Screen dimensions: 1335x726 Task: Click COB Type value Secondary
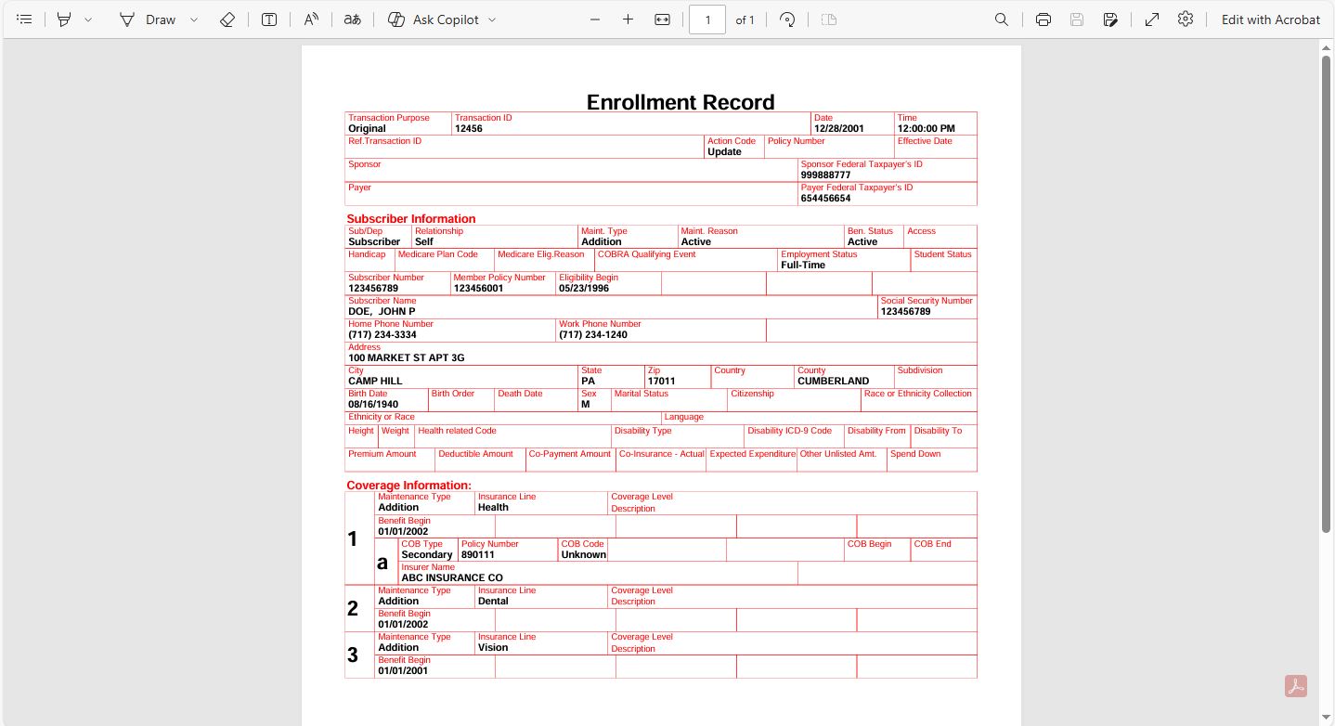427,555
